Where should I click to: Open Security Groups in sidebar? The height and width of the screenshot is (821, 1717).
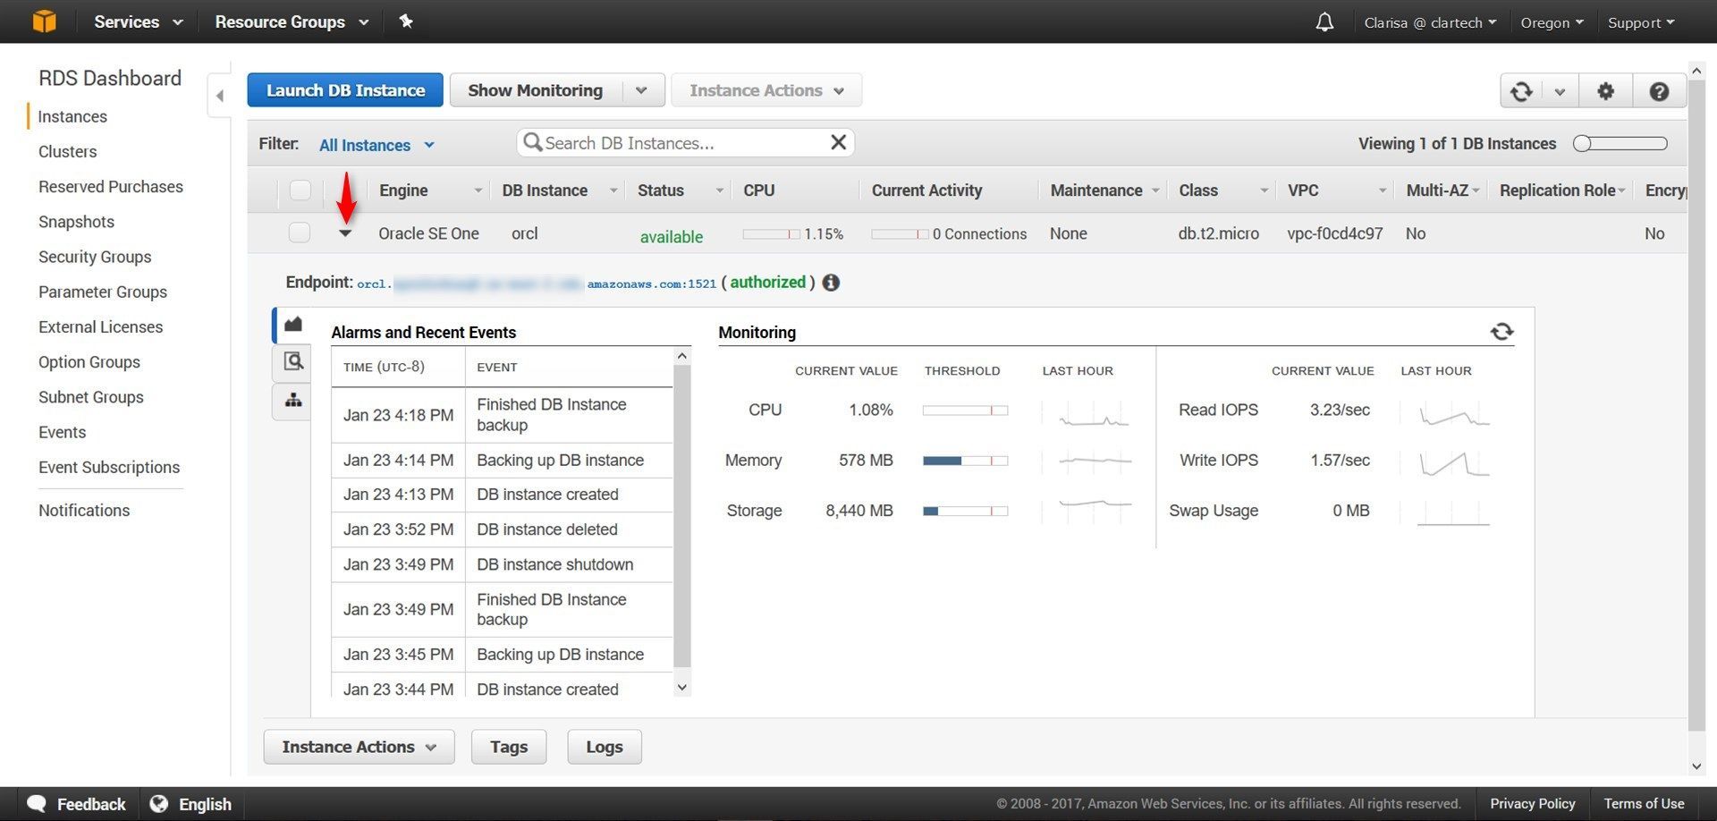[95, 257]
